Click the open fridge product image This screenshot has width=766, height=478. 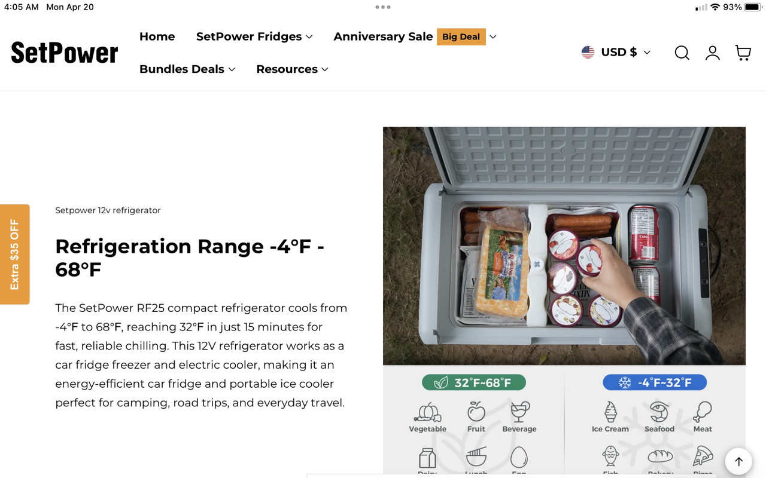[564, 246]
